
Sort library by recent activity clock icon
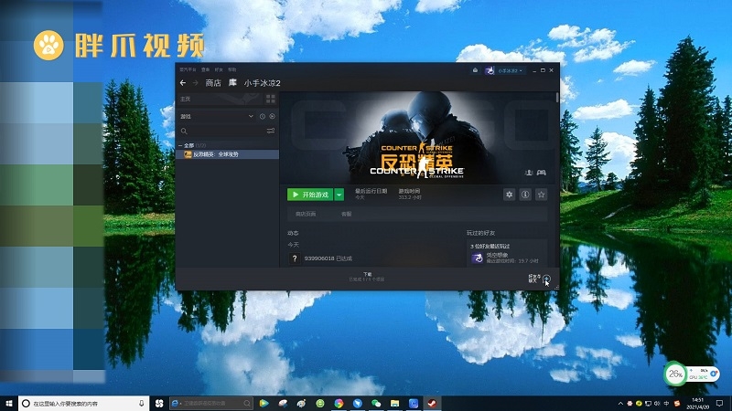[x=263, y=116]
